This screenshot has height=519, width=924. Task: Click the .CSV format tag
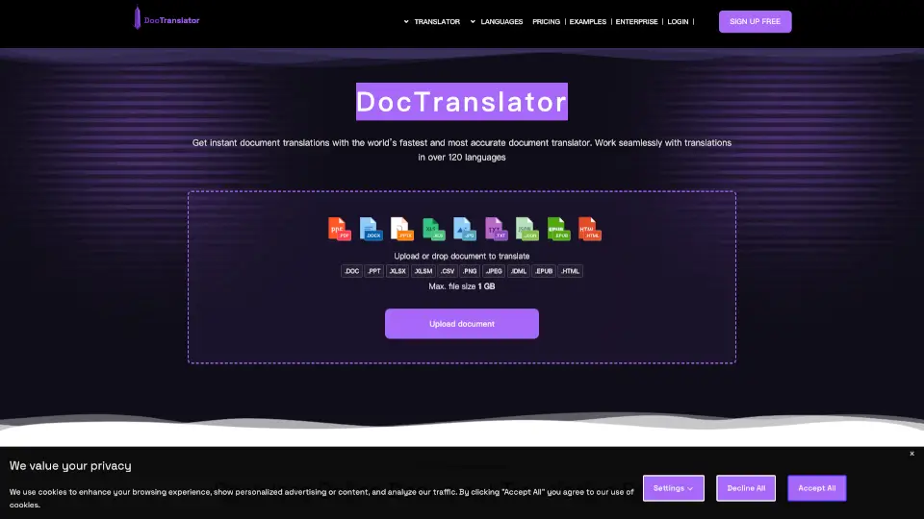point(448,271)
